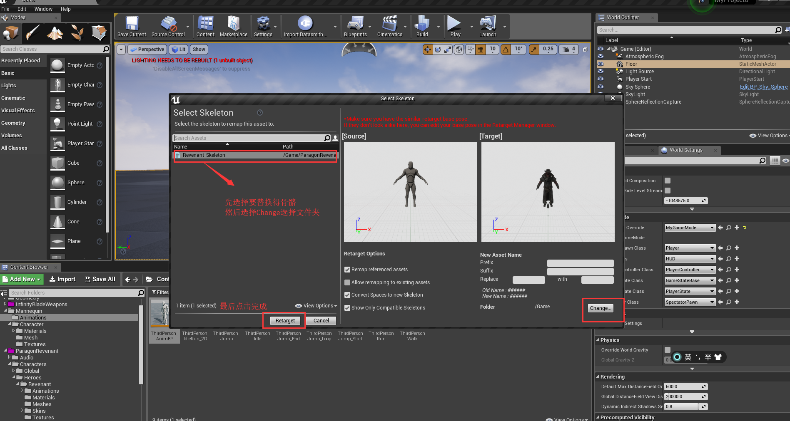Open the GameMode Override dropdown showing MyGameMode
This screenshot has width=790, height=421.
pyautogui.click(x=689, y=228)
